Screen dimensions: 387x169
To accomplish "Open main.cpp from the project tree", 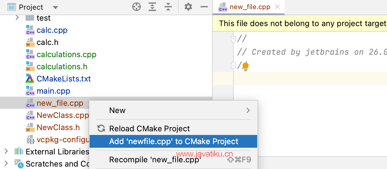I will (53, 91).
